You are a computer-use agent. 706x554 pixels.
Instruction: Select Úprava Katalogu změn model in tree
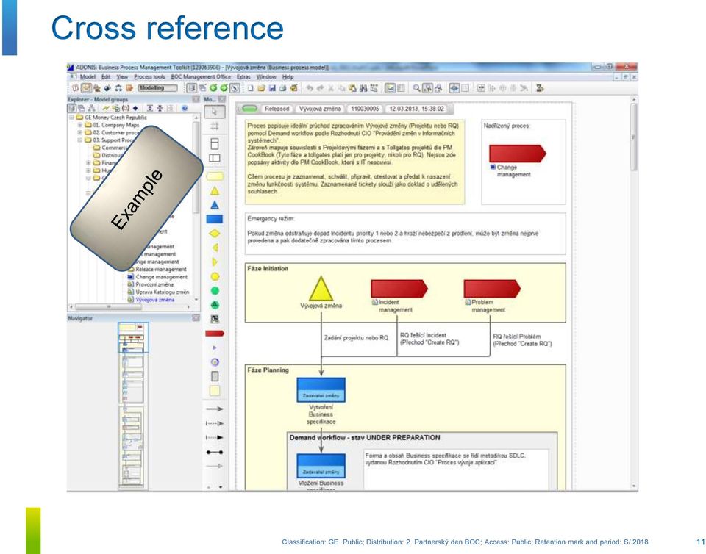tap(162, 292)
